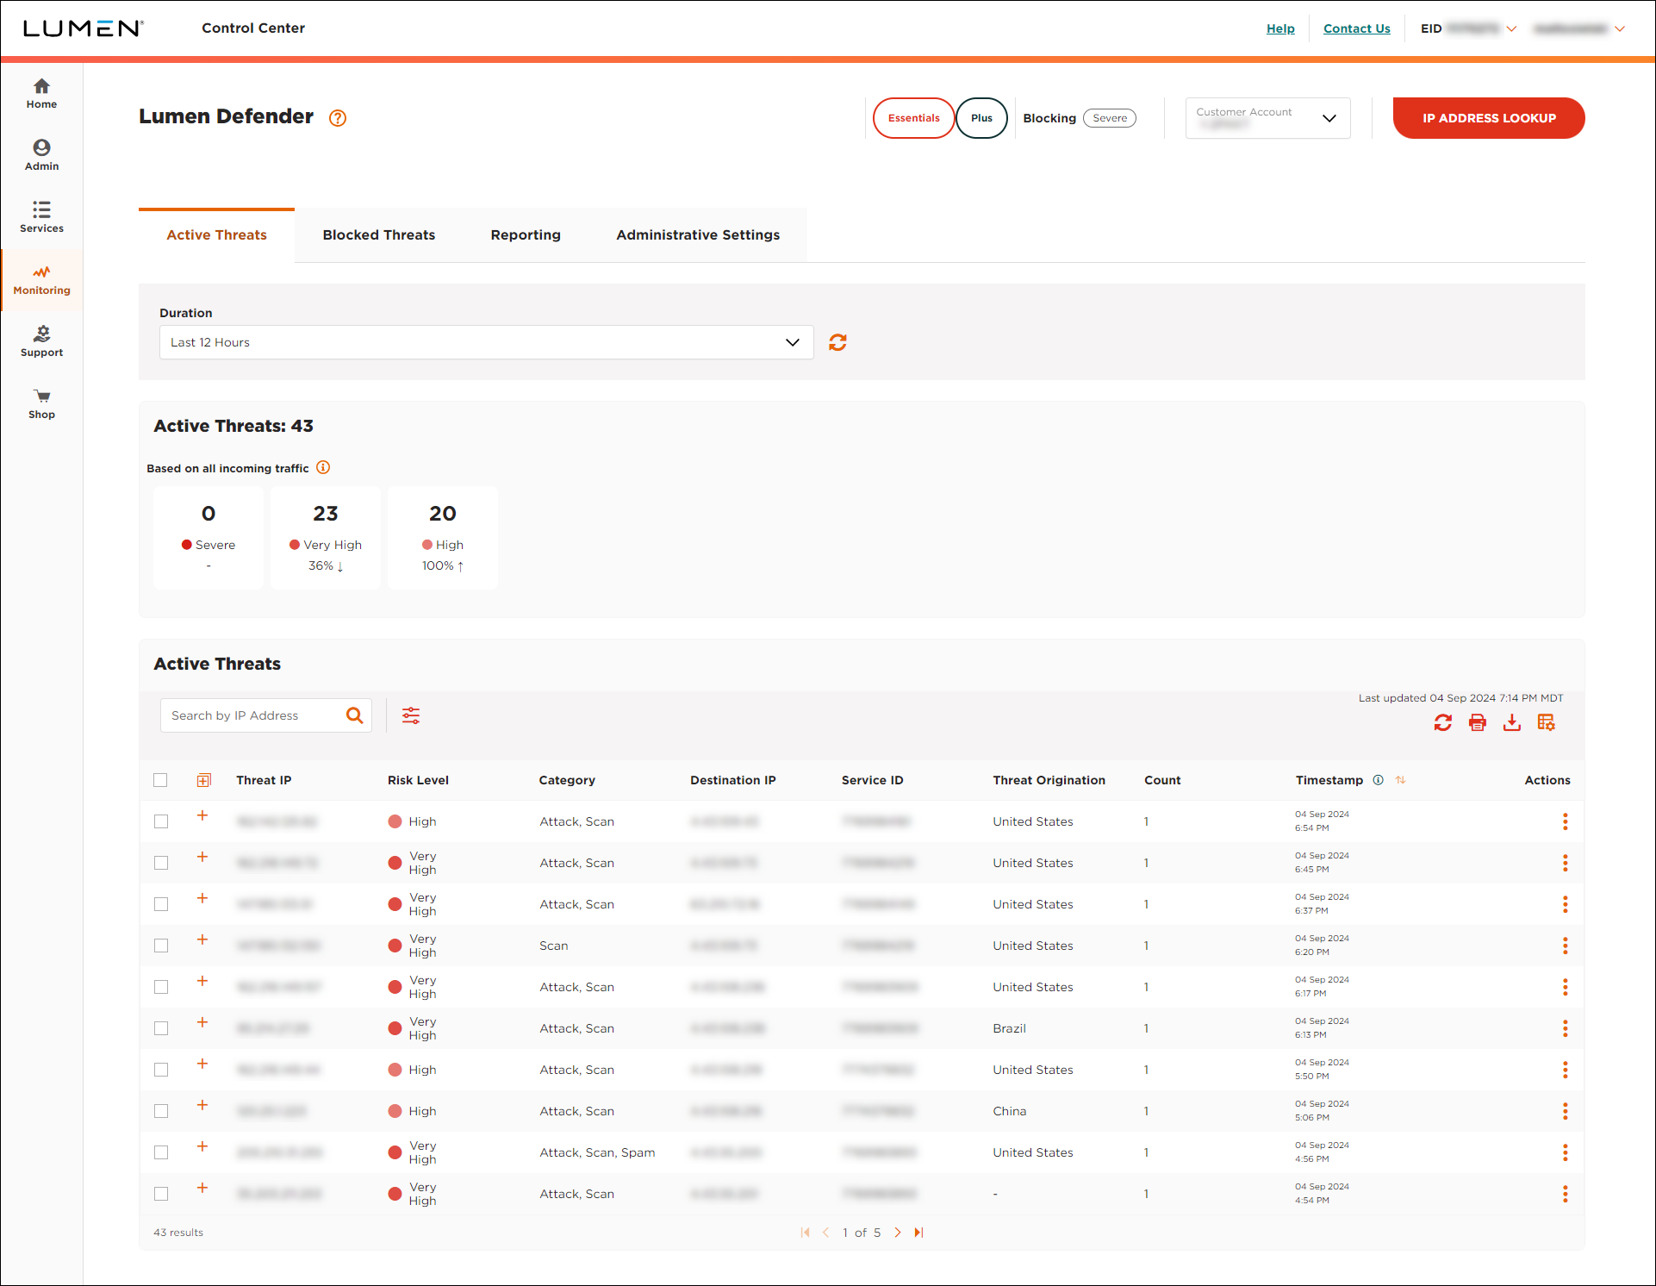Open actions menu for 6:37 PM threat
1656x1286 pixels.
[x=1566, y=904]
